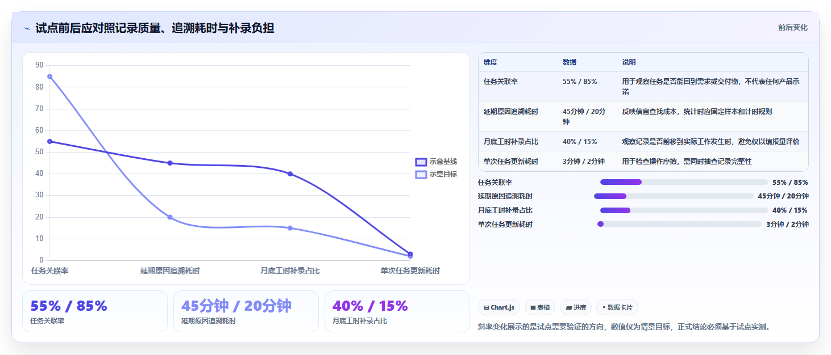Click the 月底工时补录占比 progress bar

(684, 210)
